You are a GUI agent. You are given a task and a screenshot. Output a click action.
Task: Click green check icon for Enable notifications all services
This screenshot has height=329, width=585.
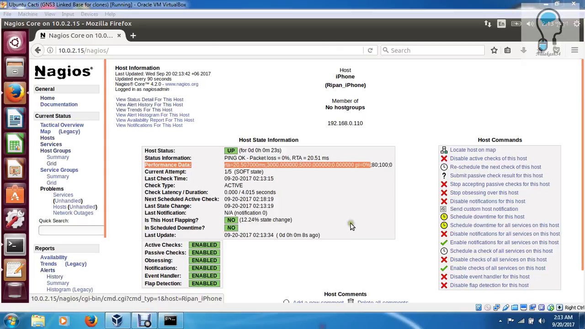(x=444, y=243)
